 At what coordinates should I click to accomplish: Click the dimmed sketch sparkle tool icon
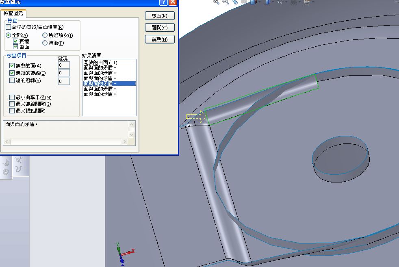(x=18, y=160)
